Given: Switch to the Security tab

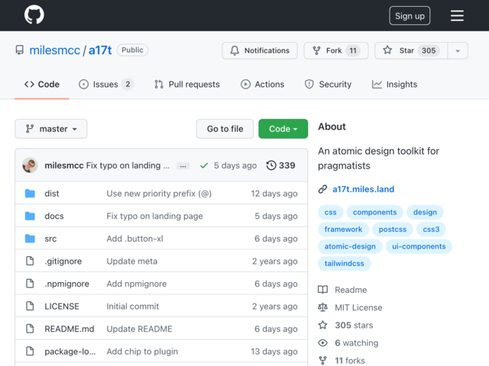Looking at the screenshot, I should 328,85.
